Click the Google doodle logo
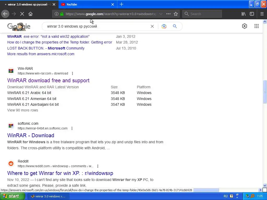The width and height of the screenshot is (267, 200). pyautogui.click(x=19, y=27)
